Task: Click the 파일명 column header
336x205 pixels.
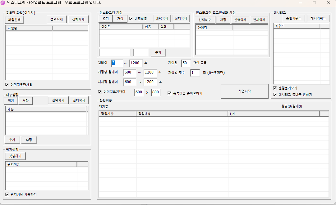Action: [x=29, y=28]
